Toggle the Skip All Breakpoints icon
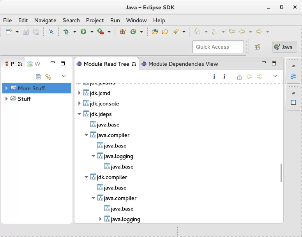 pyautogui.click(x=51, y=32)
